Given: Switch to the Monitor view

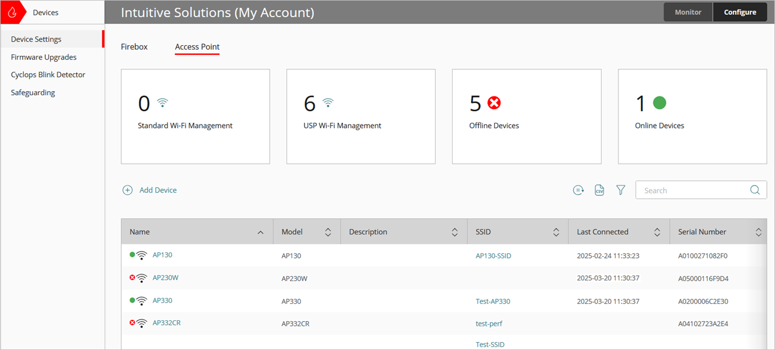Looking at the screenshot, I should (688, 11).
